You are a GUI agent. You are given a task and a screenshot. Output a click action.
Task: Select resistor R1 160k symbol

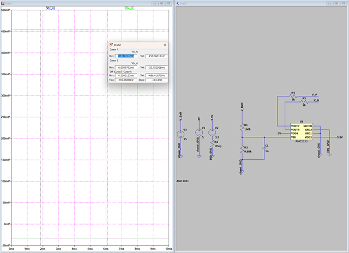click(x=242, y=127)
